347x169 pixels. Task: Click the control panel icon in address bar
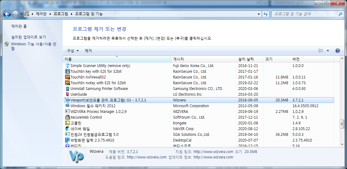coord(27,14)
